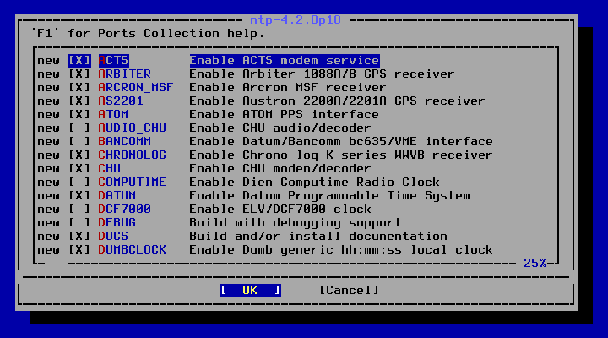Select the ACTS option name
The image size is (608, 338).
(114, 61)
